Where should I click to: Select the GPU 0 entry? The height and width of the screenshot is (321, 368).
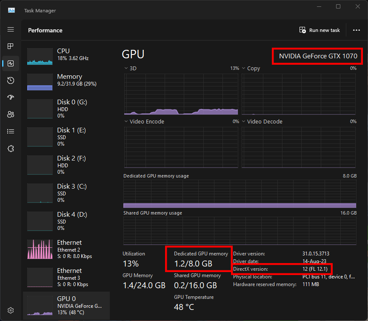click(66, 306)
